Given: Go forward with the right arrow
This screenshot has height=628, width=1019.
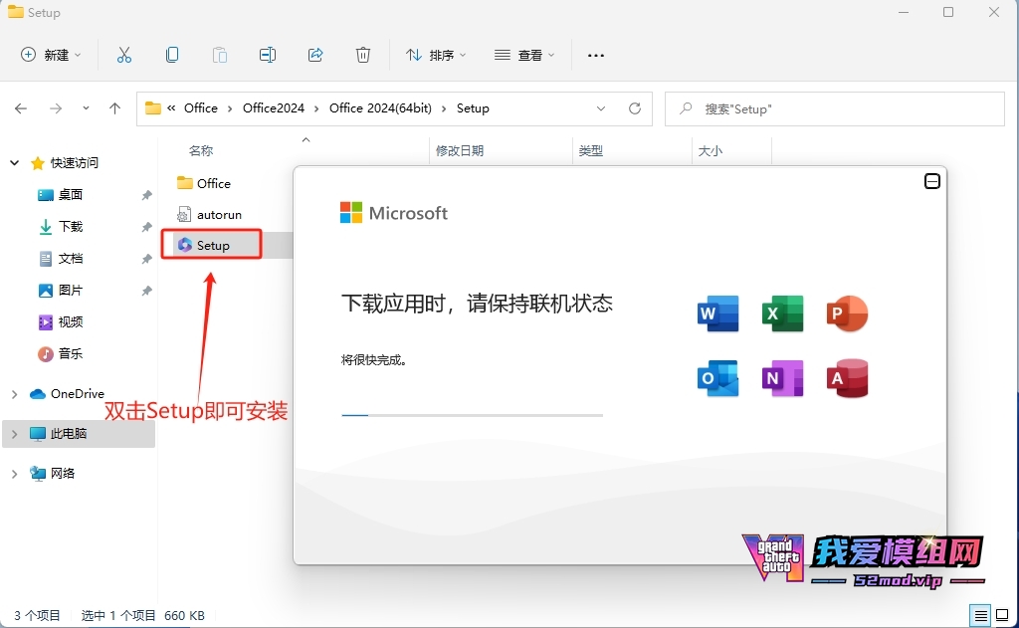Looking at the screenshot, I should 56,108.
